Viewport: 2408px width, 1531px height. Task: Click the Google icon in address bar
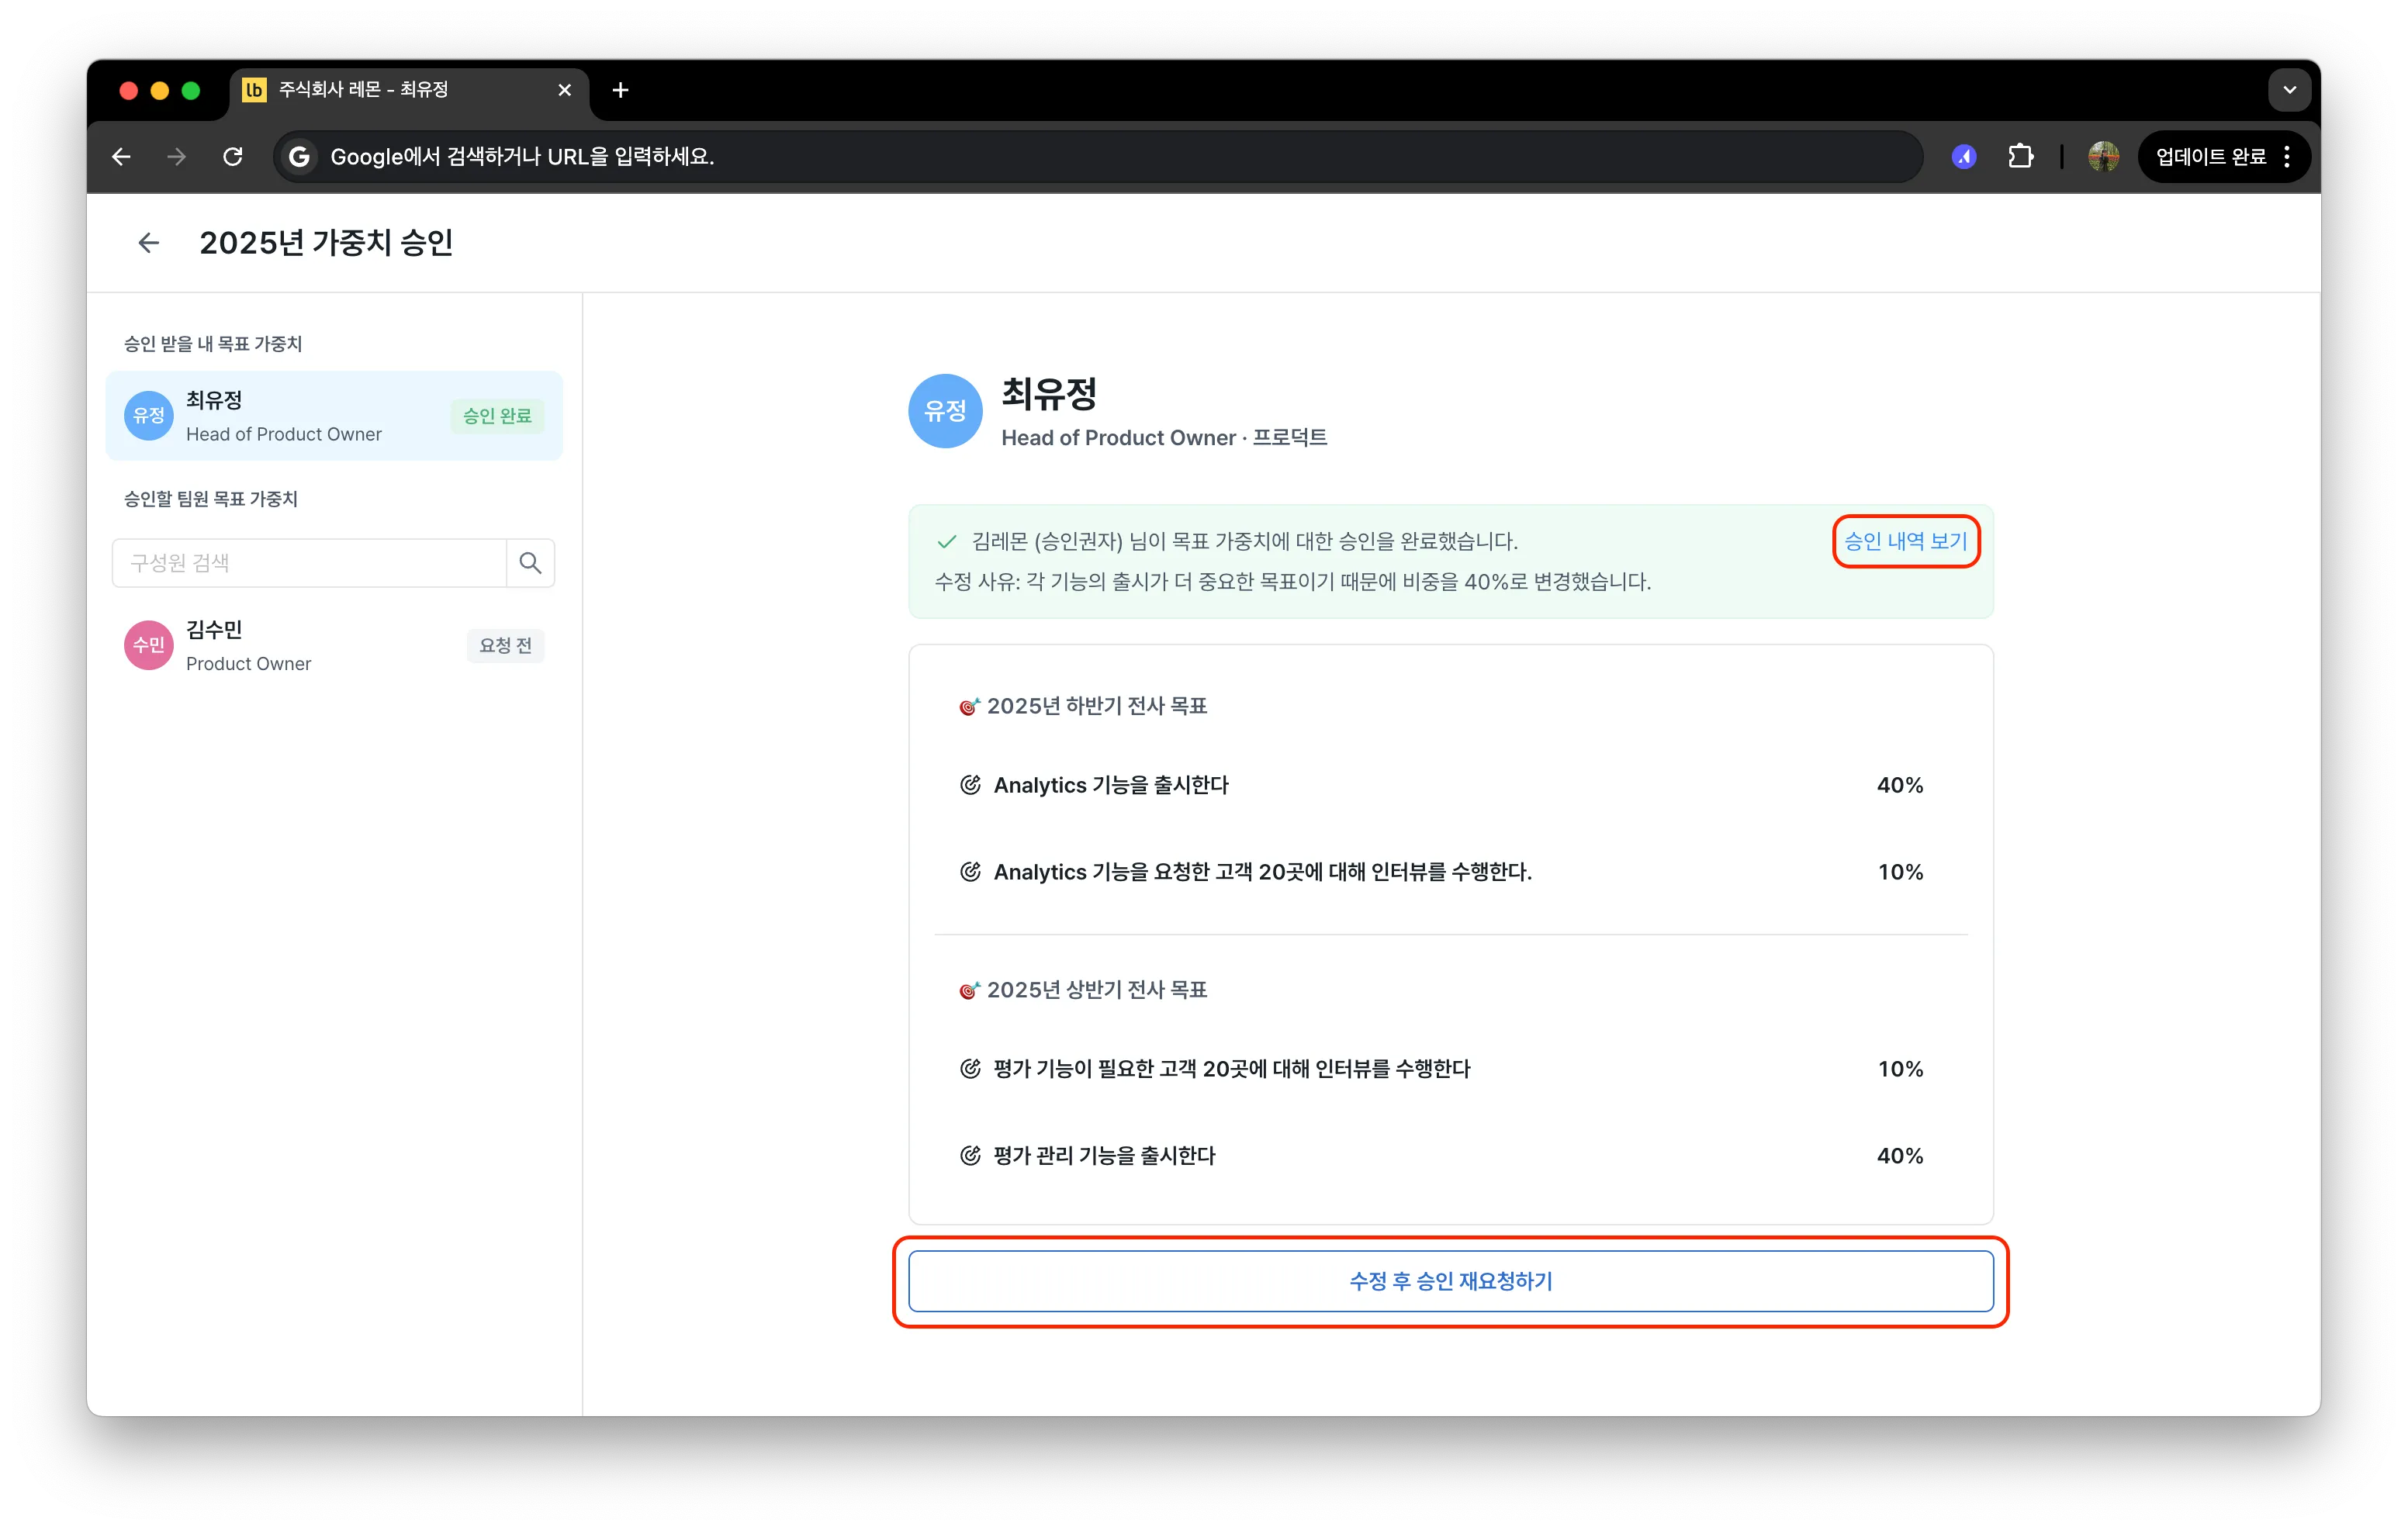click(299, 157)
